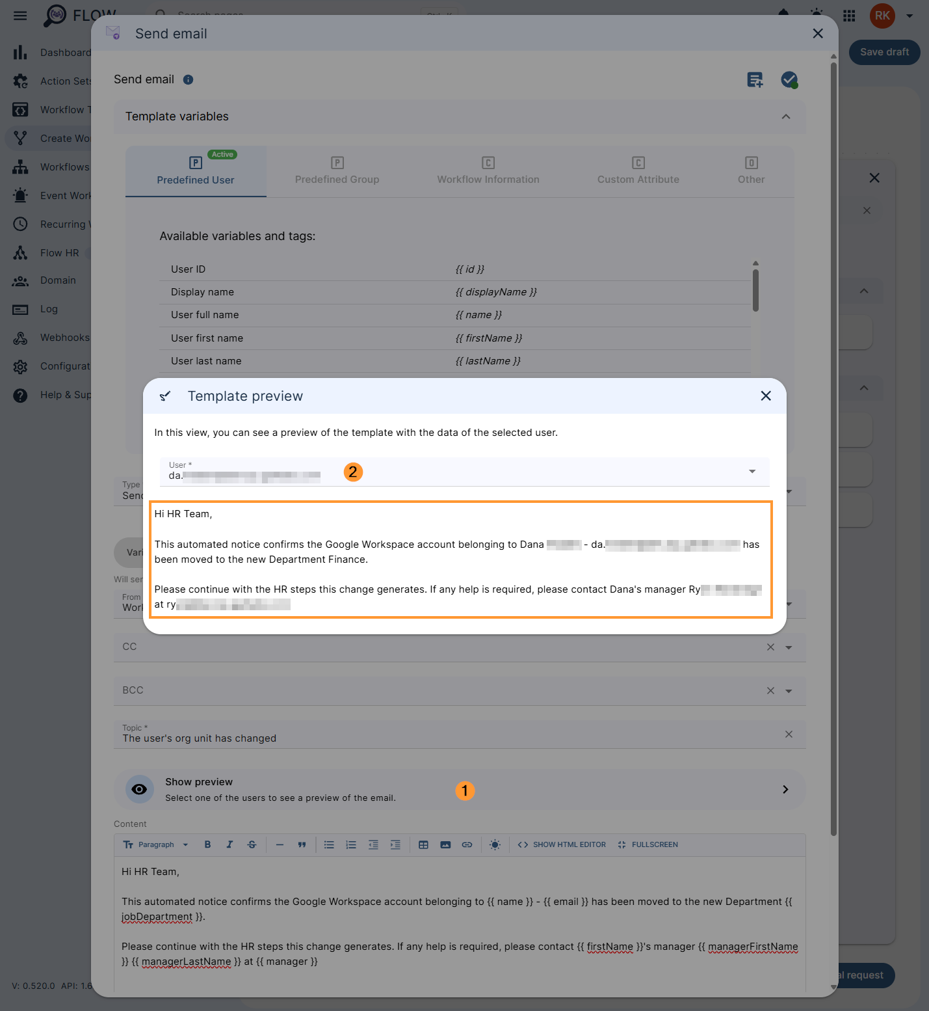Click the Send email dialog scrollbar
Viewport: 929px width, 1011px height.
[x=833, y=449]
